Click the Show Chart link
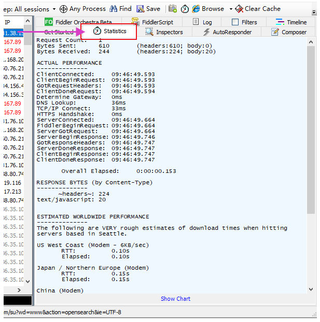The height and width of the screenshot is (322, 320). click(175, 299)
